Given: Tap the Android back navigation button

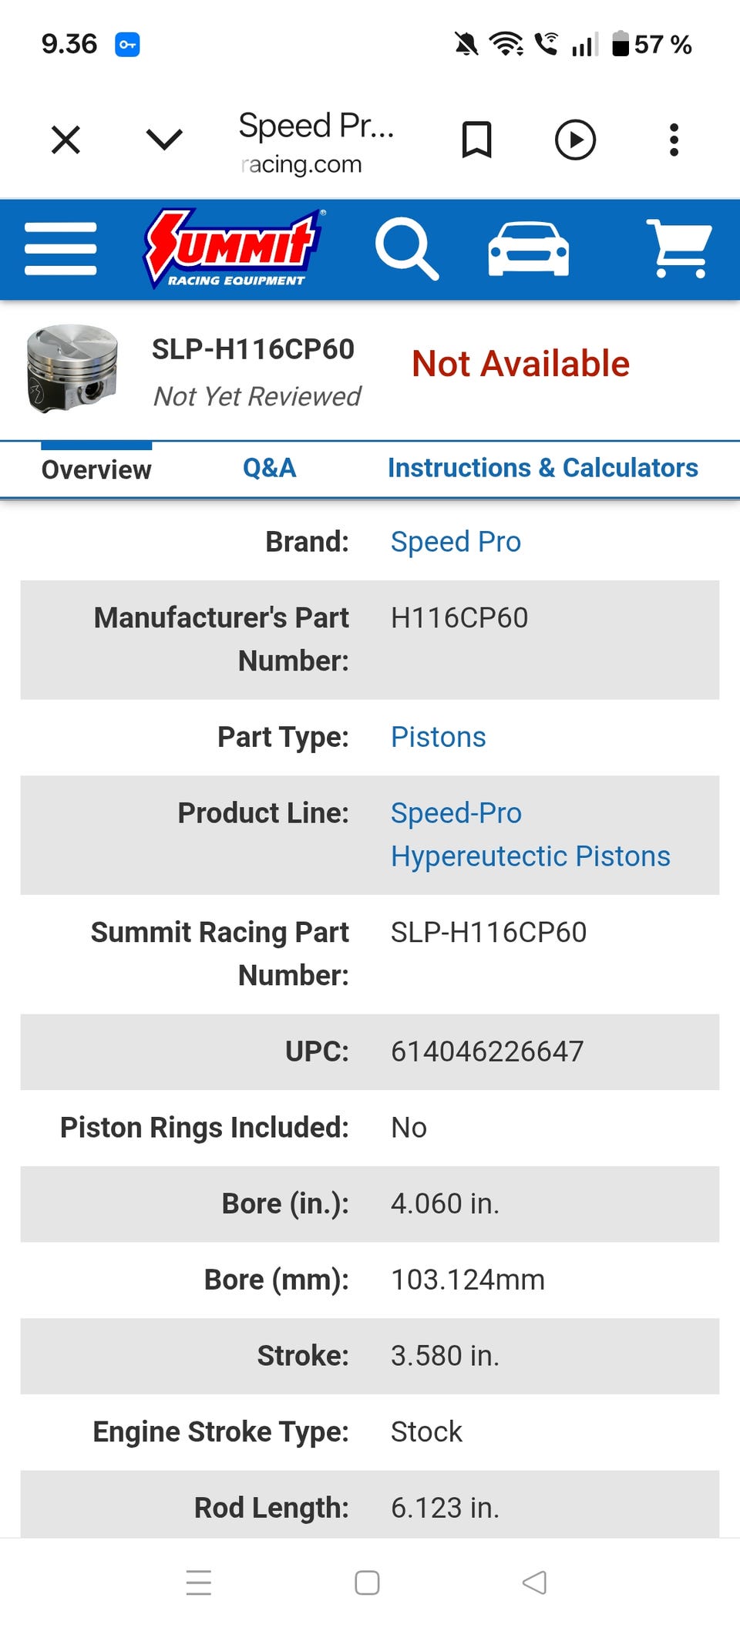Looking at the screenshot, I should tap(534, 1583).
